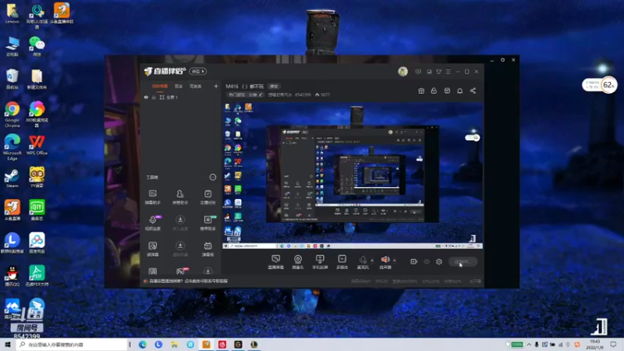
Task: Open the 榜单助手 tool with green NEW badge
Action: [x=207, y=223]
